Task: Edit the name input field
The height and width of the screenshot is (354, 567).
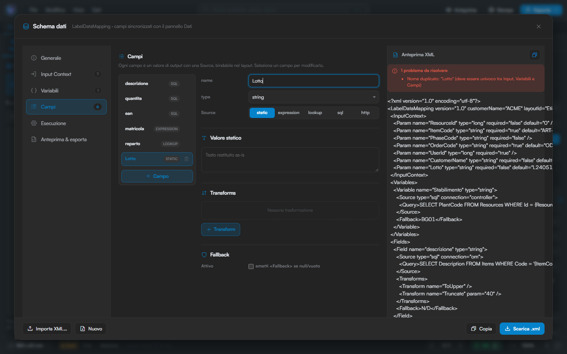Action: pyautogui.click(x=313, y=81)
